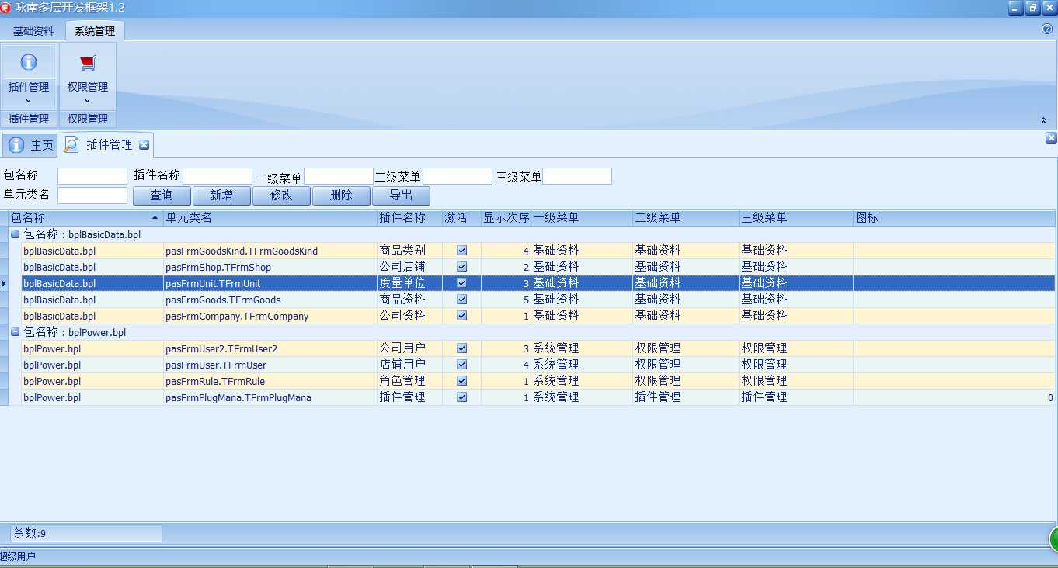Click the 新增 button
The image size is (1058, 568).
(x=221, y=196)
